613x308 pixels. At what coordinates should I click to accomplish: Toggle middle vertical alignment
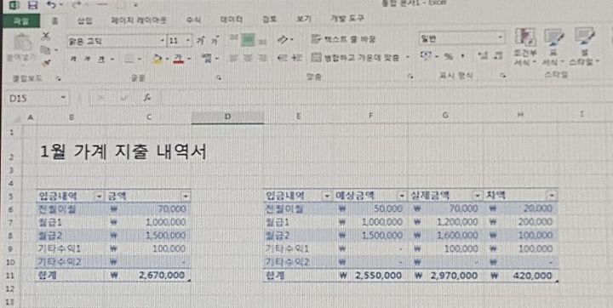click(x=248, y=39)
